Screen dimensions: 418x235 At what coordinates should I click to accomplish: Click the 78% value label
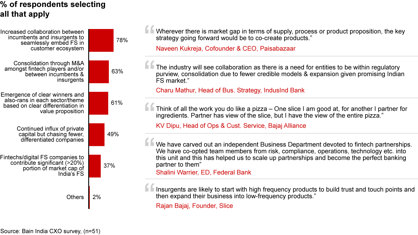tap(122, 40)
